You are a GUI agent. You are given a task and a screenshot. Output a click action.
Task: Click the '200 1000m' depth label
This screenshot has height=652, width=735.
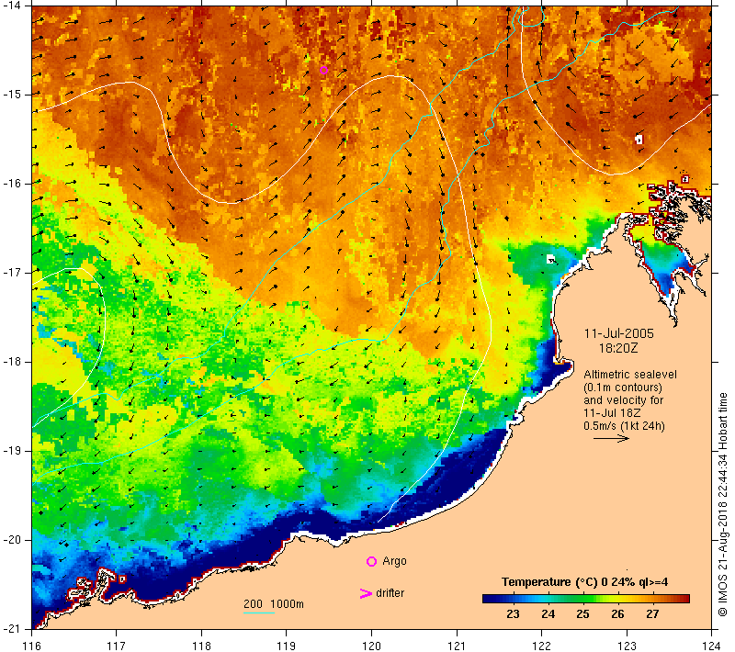tap(273, 603)
